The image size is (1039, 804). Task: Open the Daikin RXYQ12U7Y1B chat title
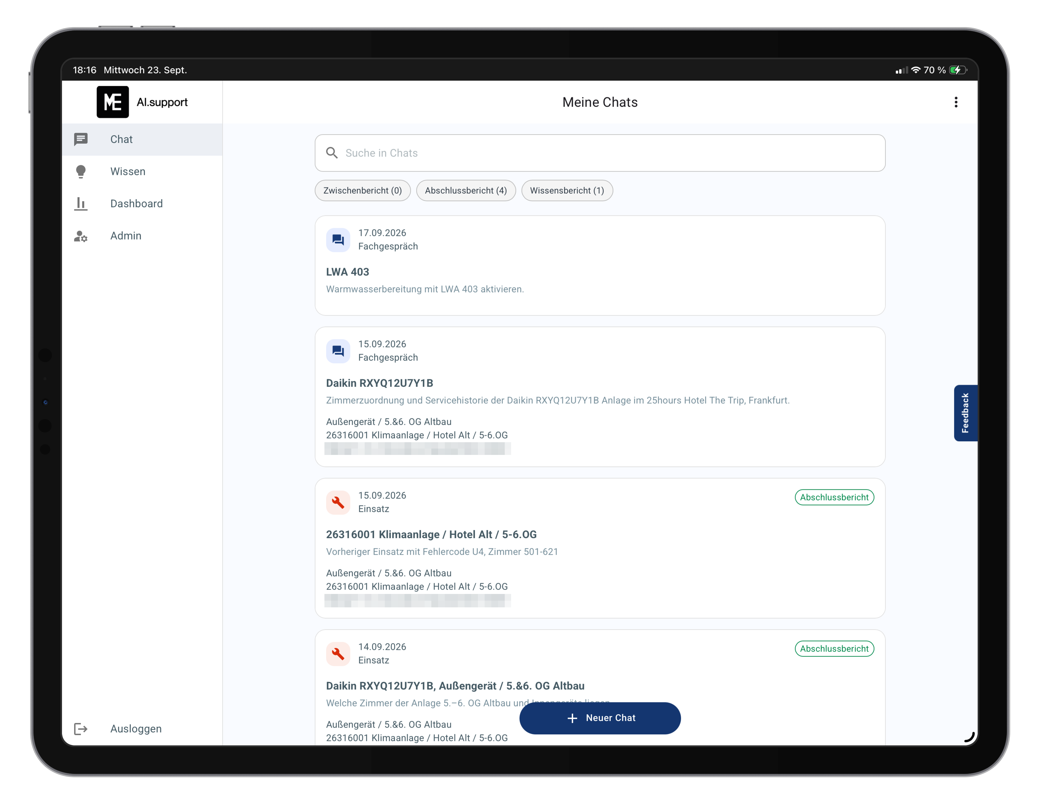pos(379,383)
